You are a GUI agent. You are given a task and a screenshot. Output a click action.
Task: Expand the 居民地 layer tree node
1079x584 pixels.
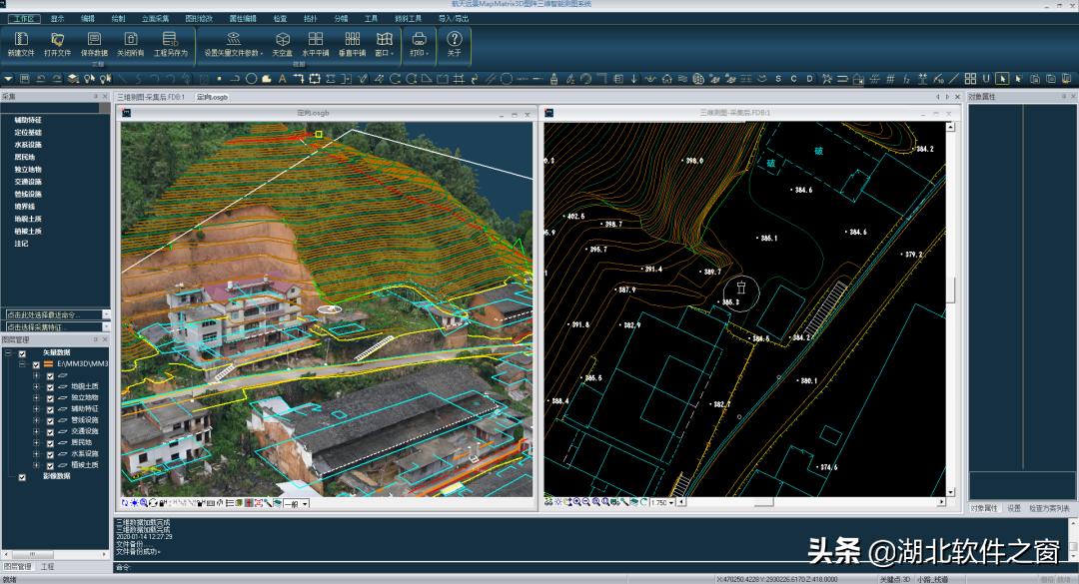(x=37, y=442)
